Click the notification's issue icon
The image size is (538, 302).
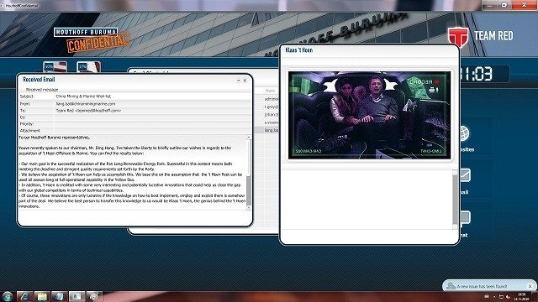tap(451, 286)
